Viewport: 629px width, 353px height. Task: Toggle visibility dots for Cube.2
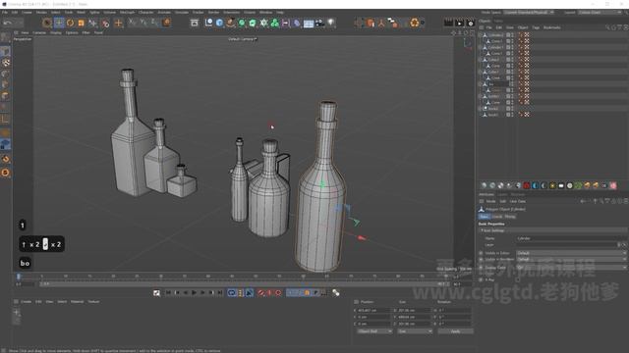pos(512,60)
